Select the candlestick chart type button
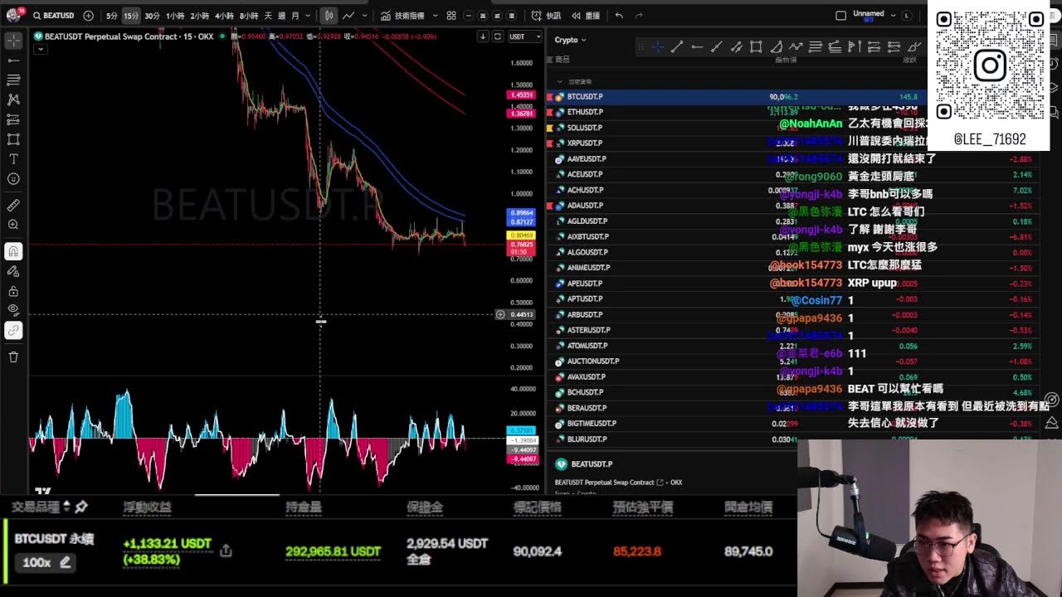This screenshot has width=1062, height=597. [329, 16]
